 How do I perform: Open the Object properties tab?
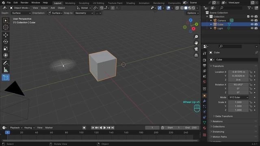(x=204, y=96)
